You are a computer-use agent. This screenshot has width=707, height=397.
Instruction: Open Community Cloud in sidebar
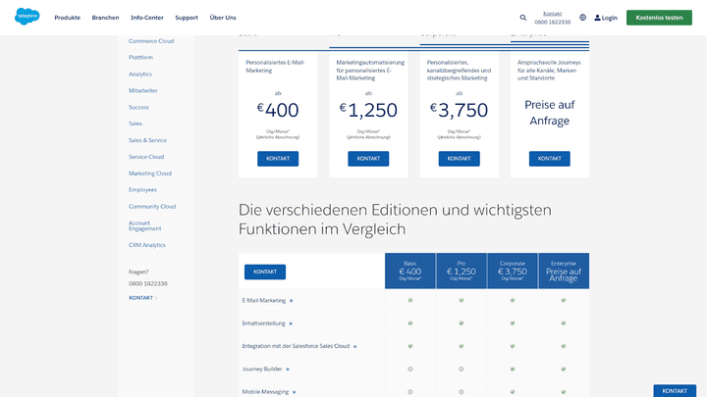point(152,207)
